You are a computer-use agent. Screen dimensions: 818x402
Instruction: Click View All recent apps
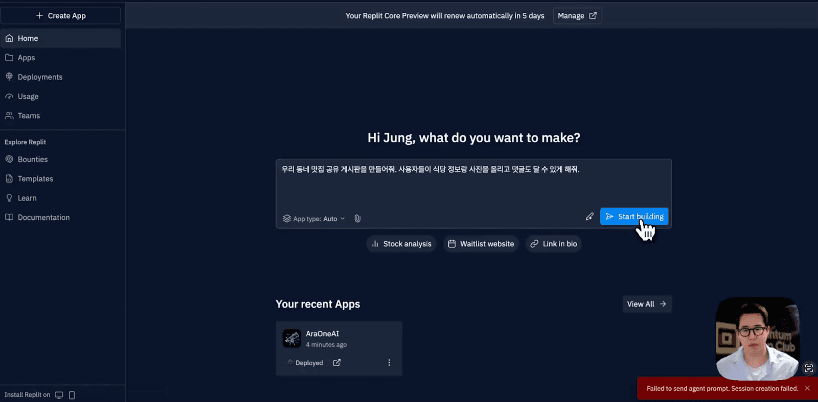point(647,304)
